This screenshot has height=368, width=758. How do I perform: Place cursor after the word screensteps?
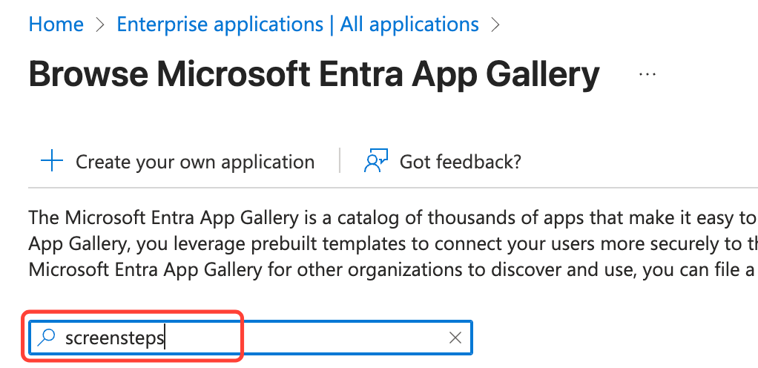point(166,338)
